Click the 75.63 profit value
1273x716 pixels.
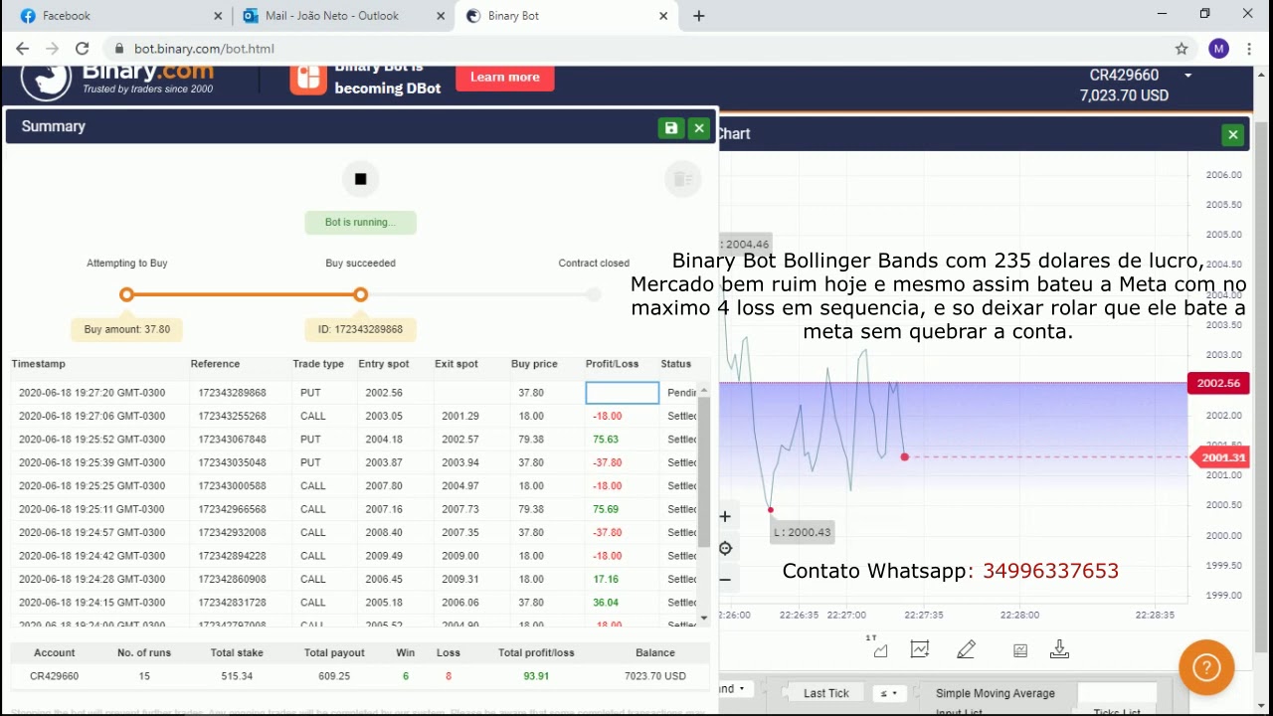[x=606, y=440]
